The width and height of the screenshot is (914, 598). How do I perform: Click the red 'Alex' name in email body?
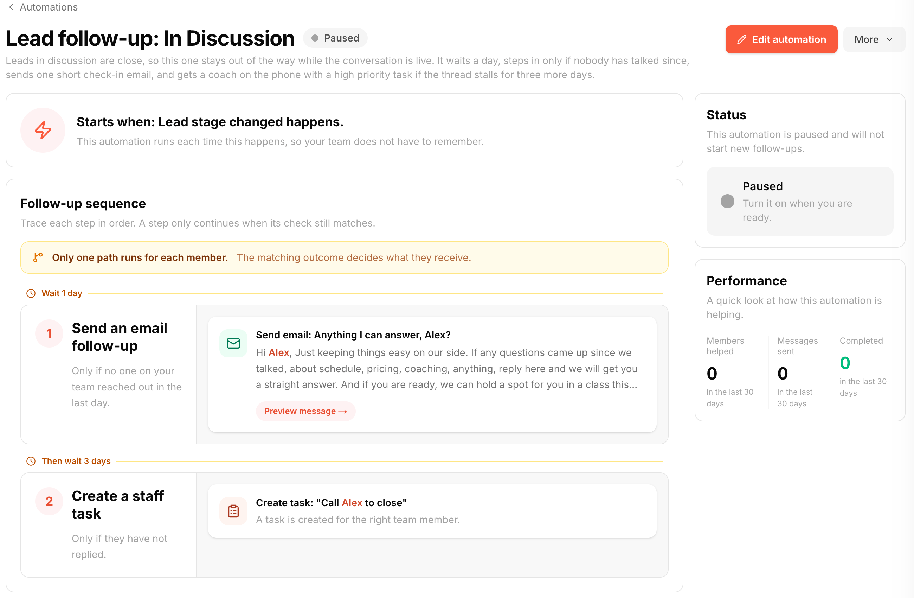coord(278,352)
